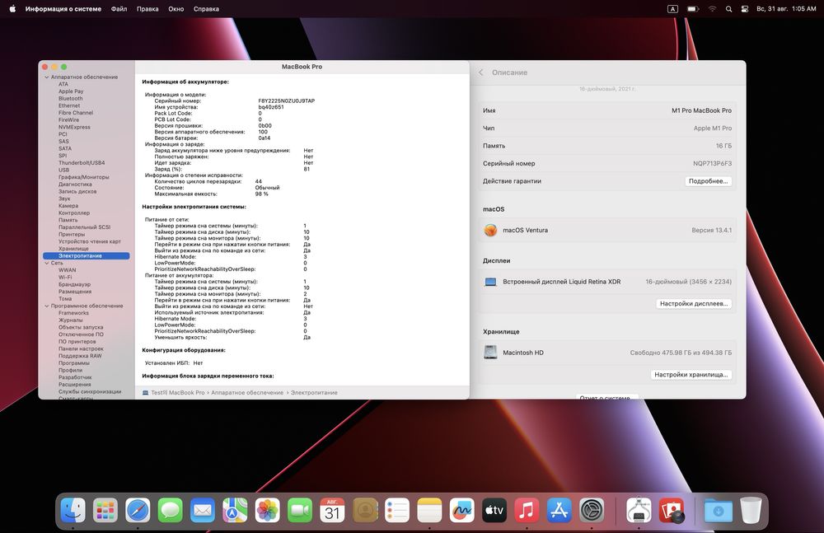Collapse the Аппаратное обеспечение tree section
824x533 pixels.
coord(47,77)
